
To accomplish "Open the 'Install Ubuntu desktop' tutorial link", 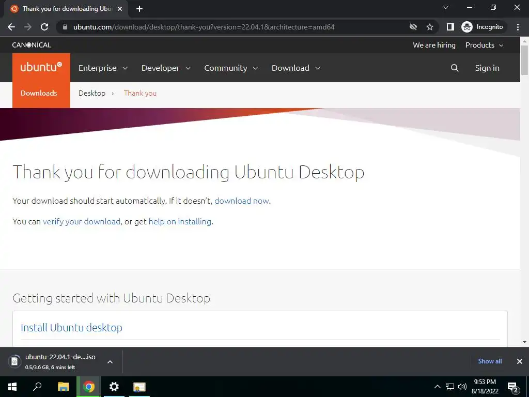I will 71,327.
